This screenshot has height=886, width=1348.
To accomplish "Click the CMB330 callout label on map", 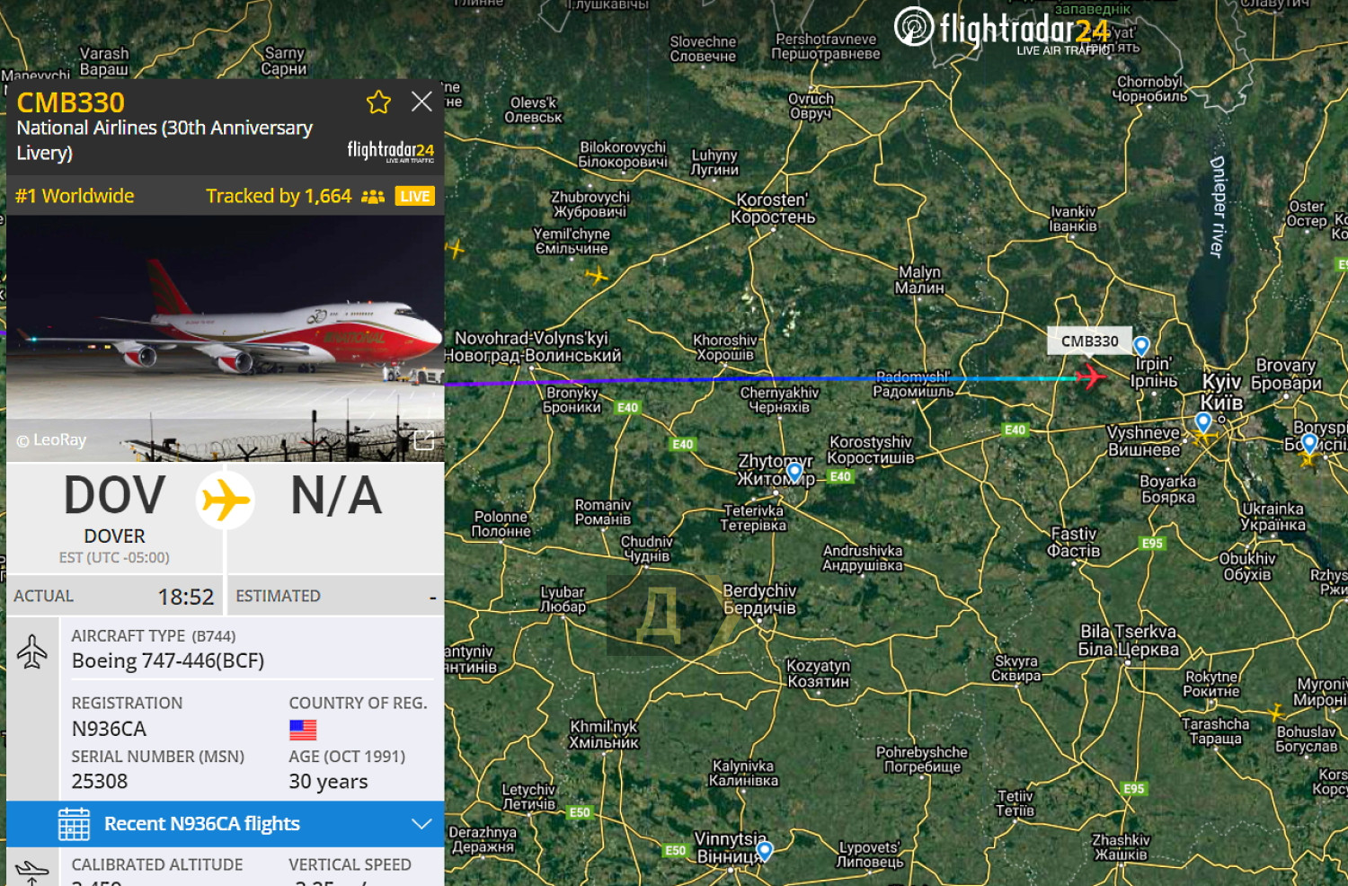I will (1089, 341).
